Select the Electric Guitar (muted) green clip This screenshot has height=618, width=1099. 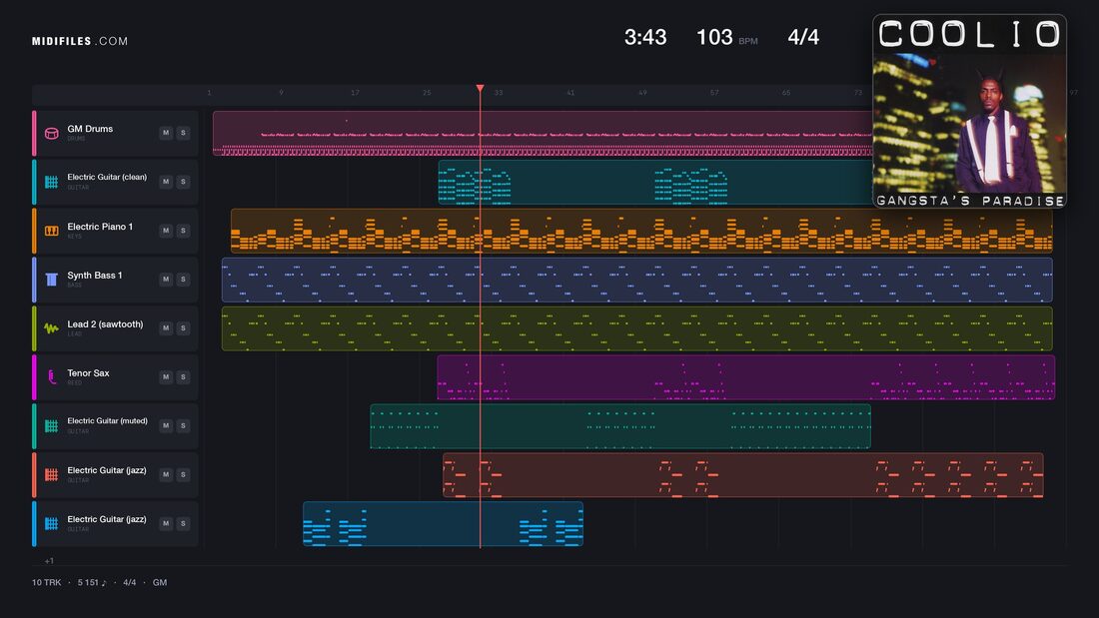coord(620,426)
